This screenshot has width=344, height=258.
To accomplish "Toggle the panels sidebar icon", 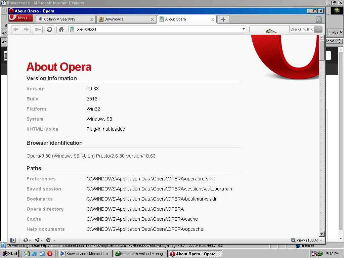I will tap(13, 240).
